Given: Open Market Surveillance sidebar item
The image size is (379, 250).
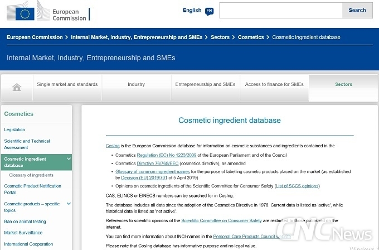Looking at the screenshot, I should tap(23, 233).
